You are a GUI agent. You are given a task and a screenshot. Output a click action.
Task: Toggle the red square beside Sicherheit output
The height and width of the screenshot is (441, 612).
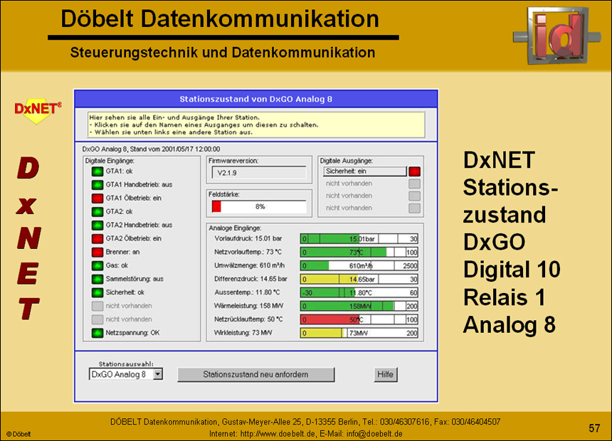point(415,171)
